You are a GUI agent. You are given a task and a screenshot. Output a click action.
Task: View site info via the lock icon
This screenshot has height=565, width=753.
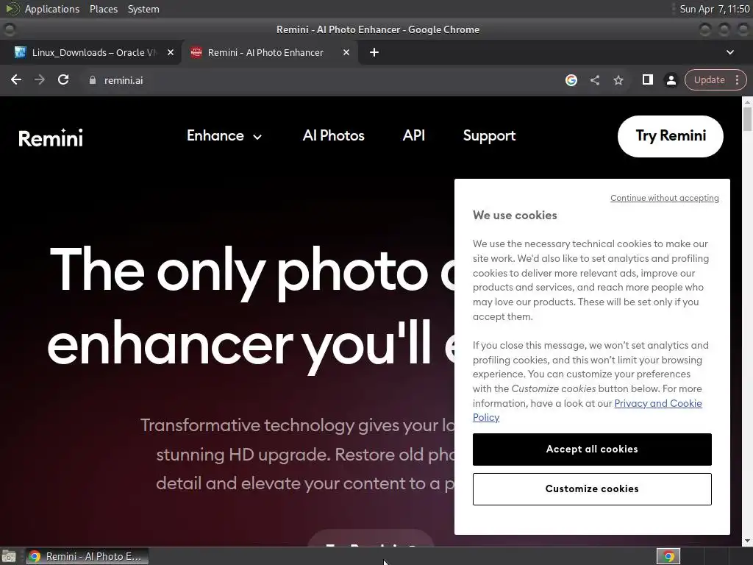coord(93,80)
